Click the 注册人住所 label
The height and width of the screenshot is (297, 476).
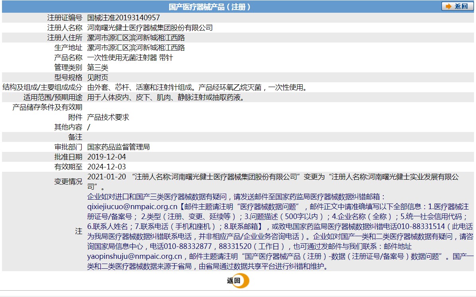(x=64, y=38)
